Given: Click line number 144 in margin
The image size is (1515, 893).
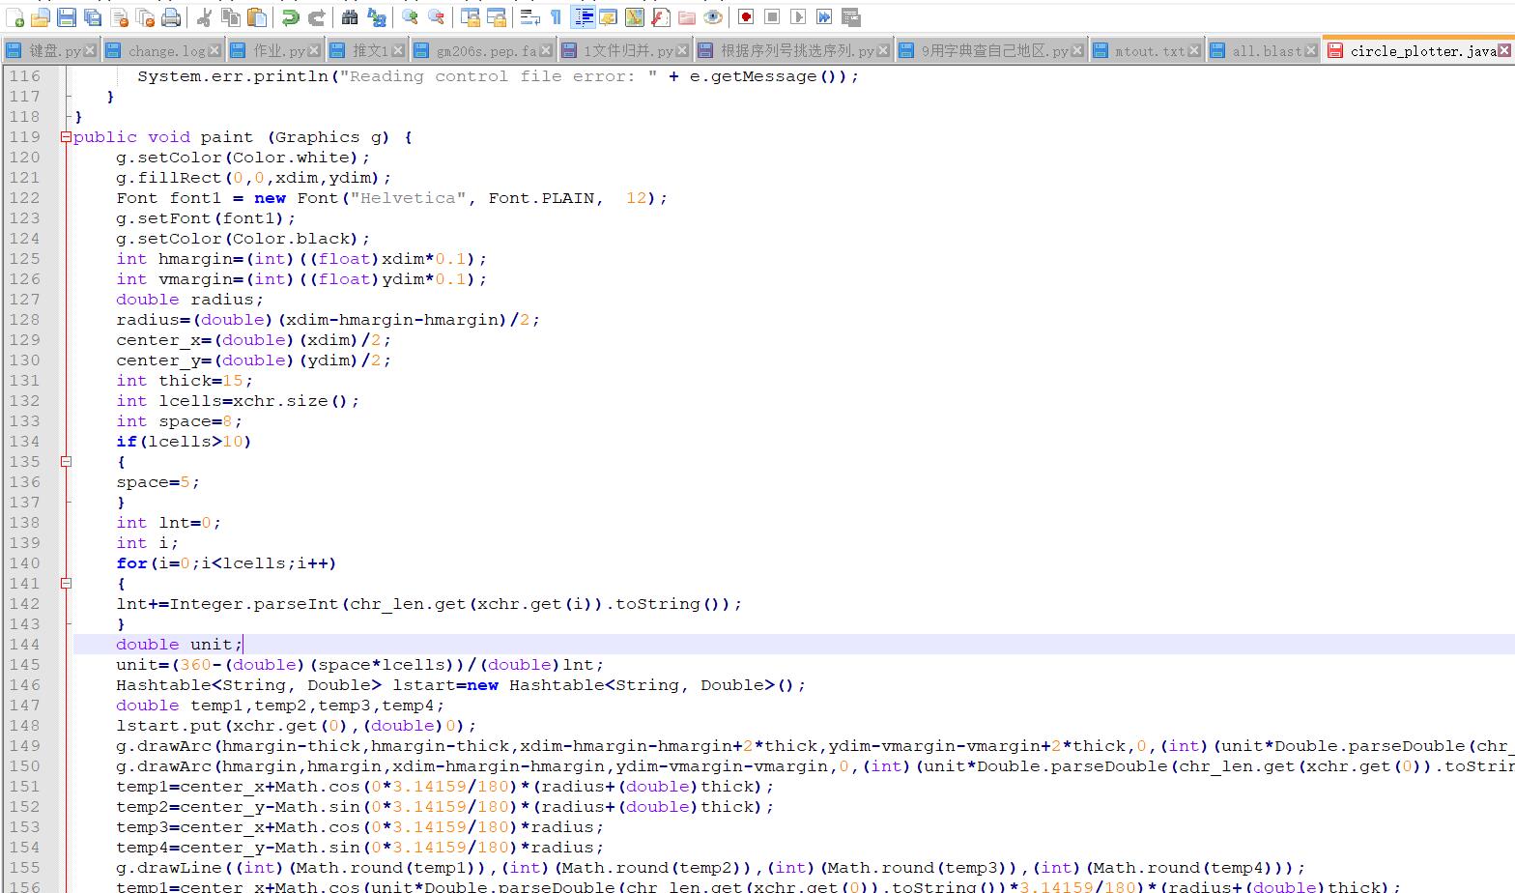Looking at the screenshot, I should point(25,645).
